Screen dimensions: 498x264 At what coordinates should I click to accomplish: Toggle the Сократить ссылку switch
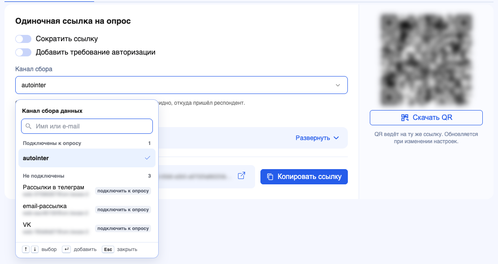click(23, 38)
